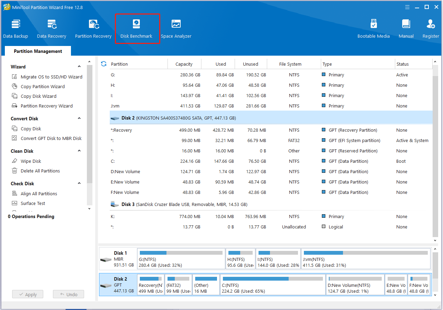
Task: Click the Apply button
Action: click(28, 294)
